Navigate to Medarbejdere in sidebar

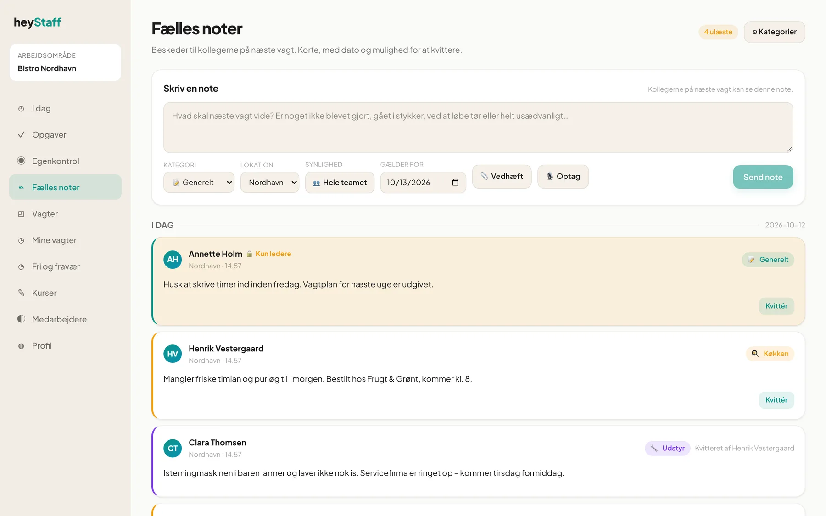(65, 319)
